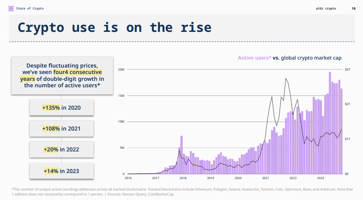Click the 20M y-axis label
Viewport: 363px width, 200px height.
121,69
